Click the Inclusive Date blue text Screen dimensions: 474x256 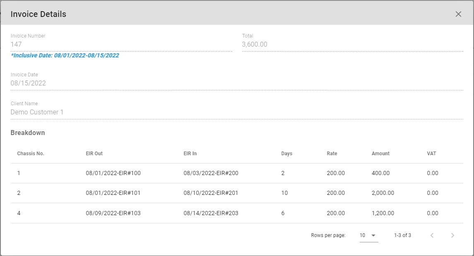click(x=65, y=55)
